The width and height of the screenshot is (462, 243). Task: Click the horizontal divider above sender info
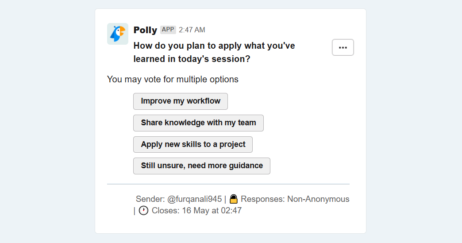click(x=228, y=184)
